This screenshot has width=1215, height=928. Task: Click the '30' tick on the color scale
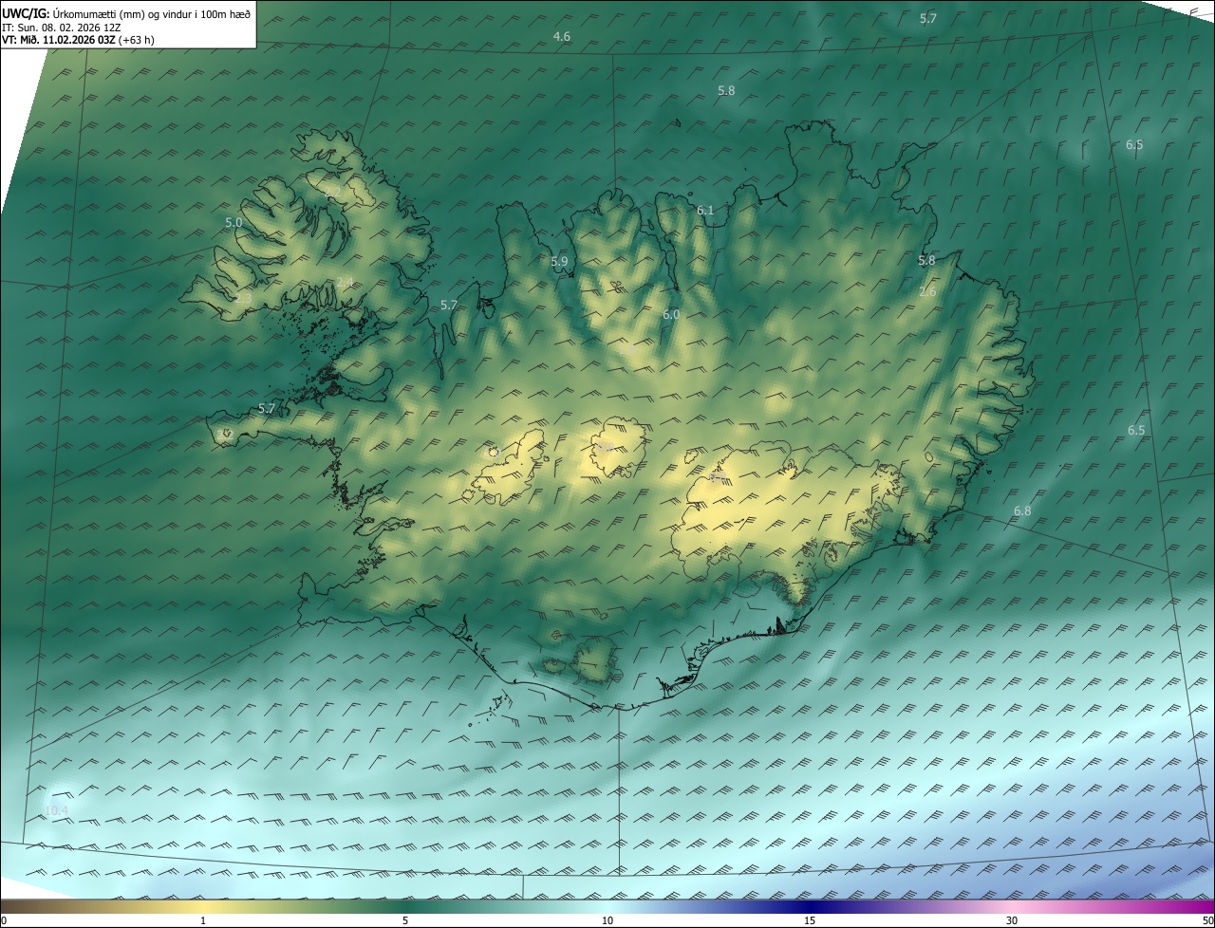point(1012,920)
